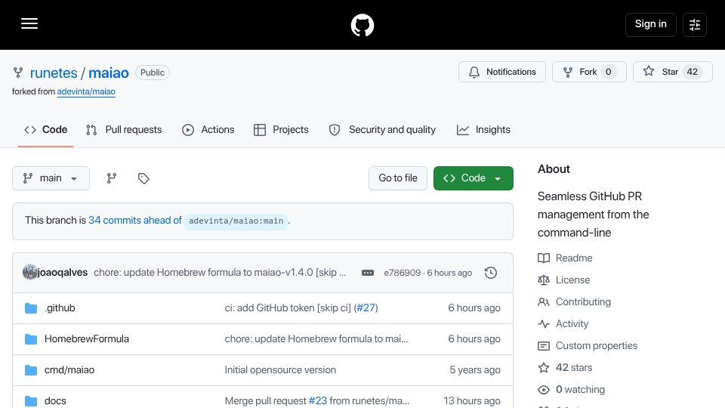Viewport: 725px width, 408px height.
Task: Click the scales icon beside License
Action: (544, 280)
